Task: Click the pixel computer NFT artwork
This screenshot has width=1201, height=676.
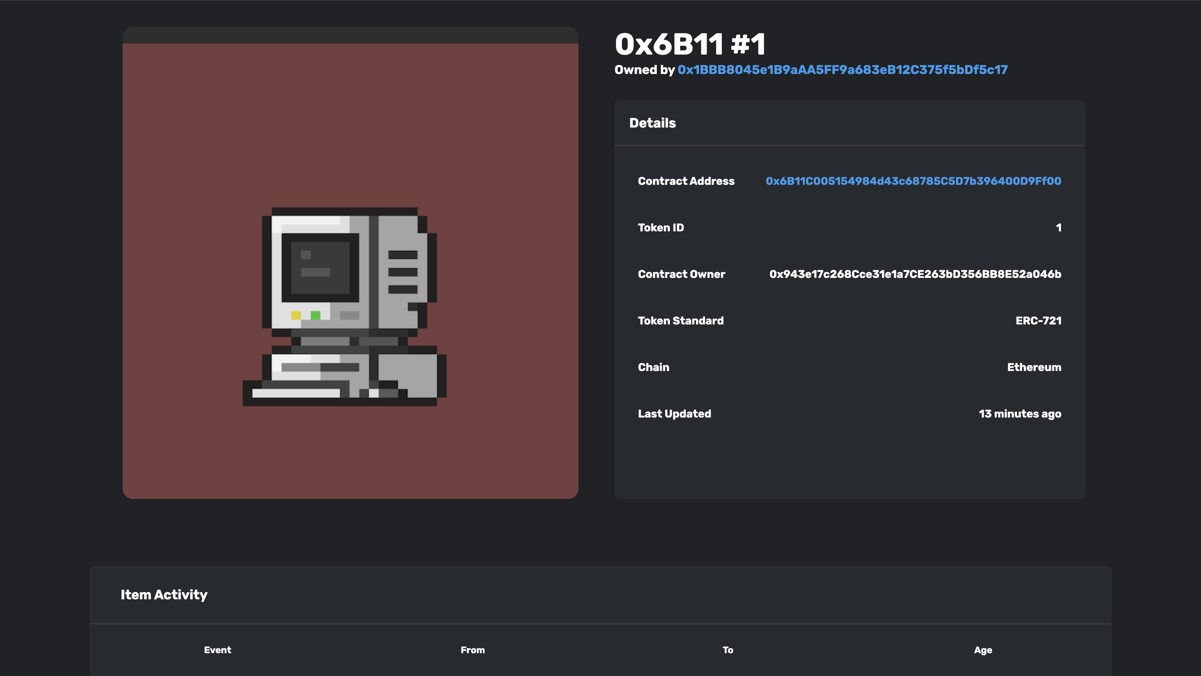Action: click(345, 307)
